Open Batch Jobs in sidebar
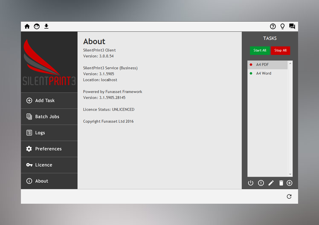This screenshot has width=319, height=225. [x=49, y=117]
